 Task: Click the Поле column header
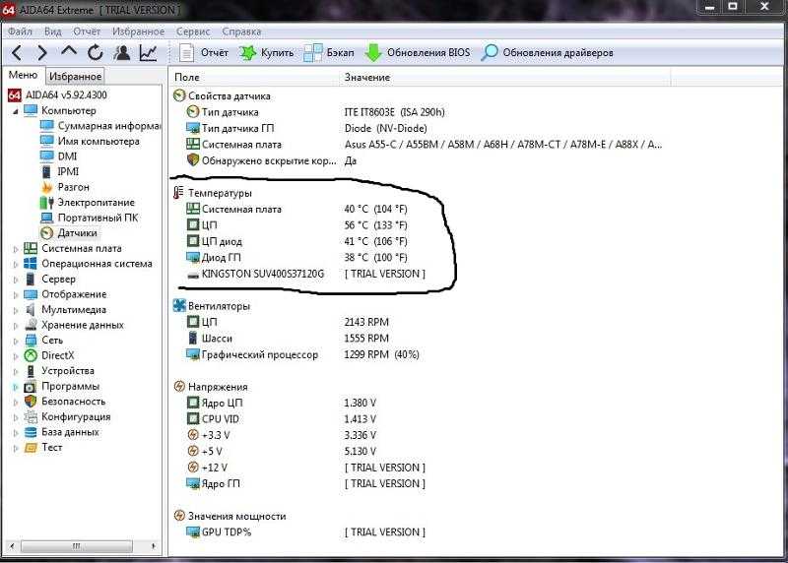(255, 77)
